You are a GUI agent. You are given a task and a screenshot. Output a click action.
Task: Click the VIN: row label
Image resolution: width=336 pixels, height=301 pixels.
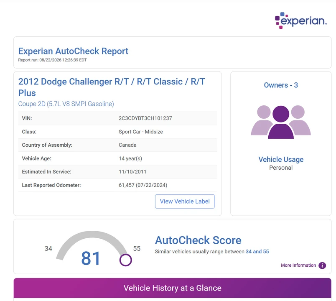pos(27,118)
